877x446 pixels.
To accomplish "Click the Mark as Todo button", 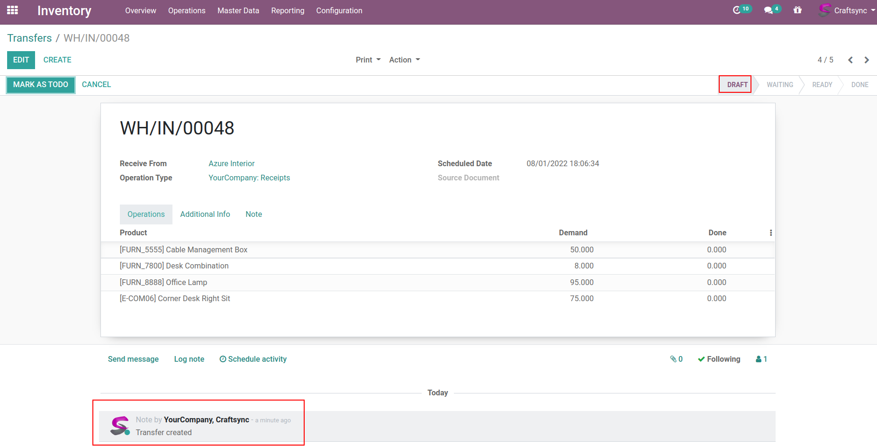I will (x=41, y=85).
